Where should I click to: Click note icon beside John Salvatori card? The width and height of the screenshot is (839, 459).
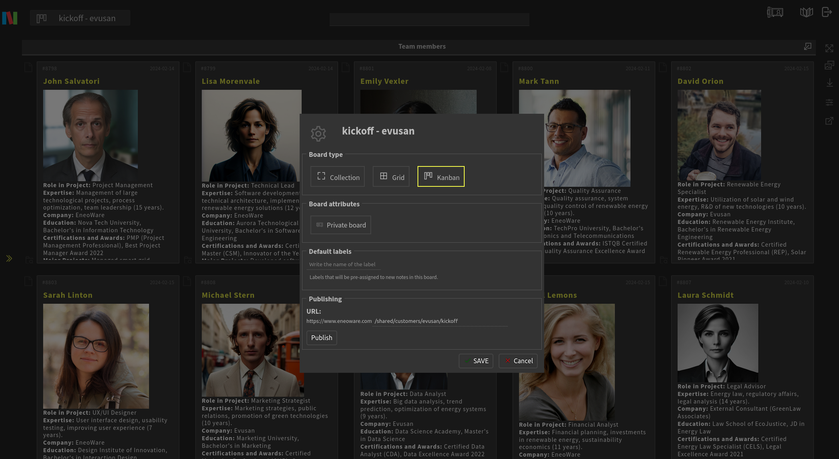28,67
